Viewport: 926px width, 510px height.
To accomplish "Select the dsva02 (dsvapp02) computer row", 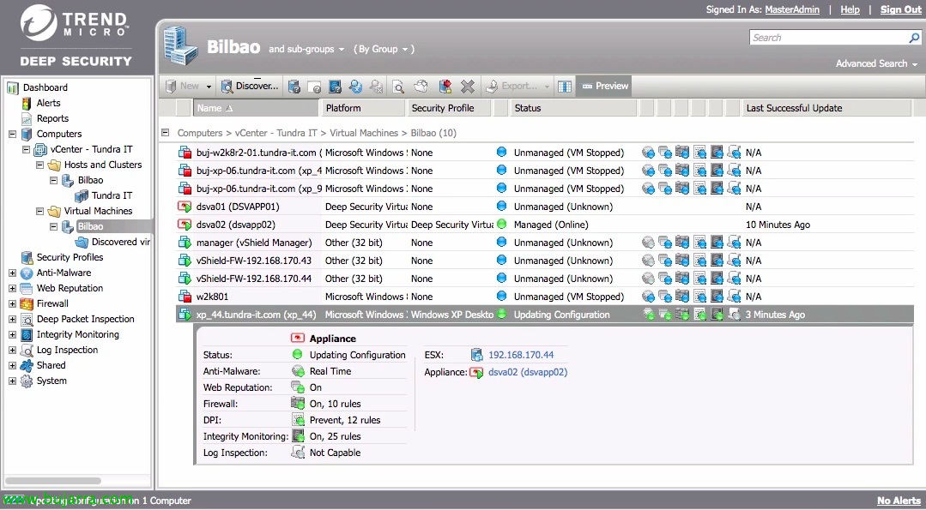I will point(544,225).
